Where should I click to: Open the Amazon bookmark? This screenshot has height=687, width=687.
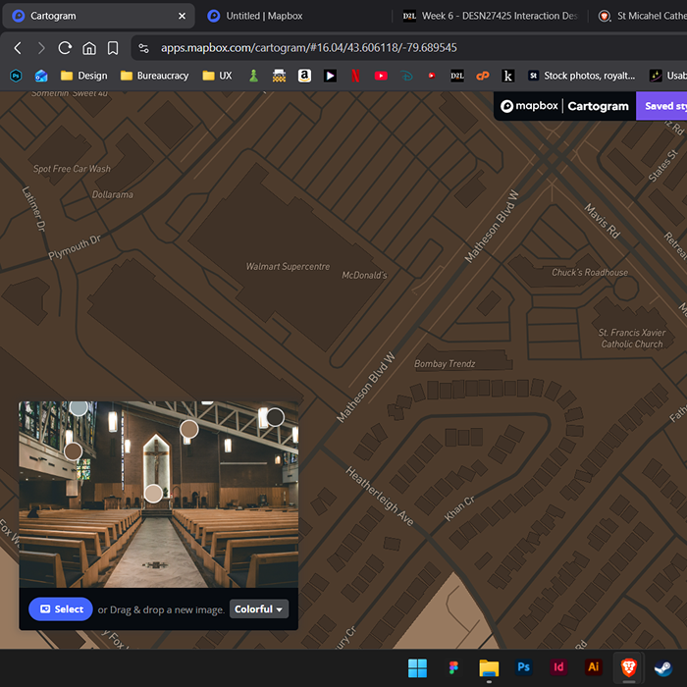pyautogui.click(x=304, y=76)
